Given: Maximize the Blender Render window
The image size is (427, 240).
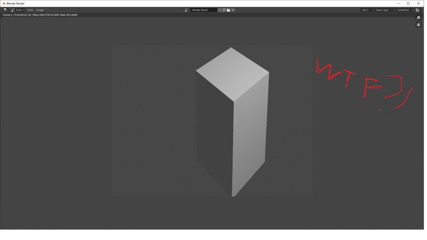Looking at the screenshot, I should coord(408,3).
